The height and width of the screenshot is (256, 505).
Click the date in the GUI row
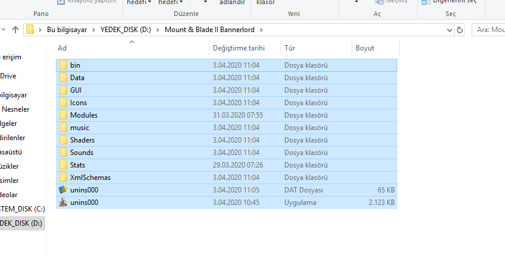pyautogui.click(x=236, y=90)
